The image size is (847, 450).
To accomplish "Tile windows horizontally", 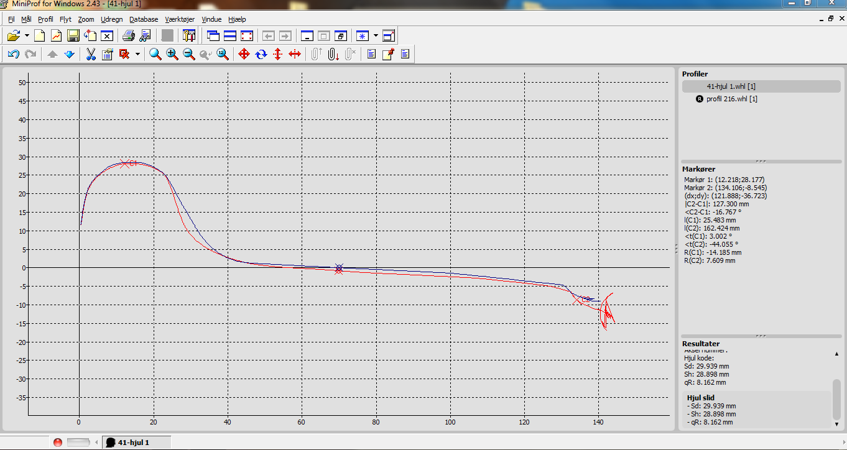I will click(x=230, y=35).
